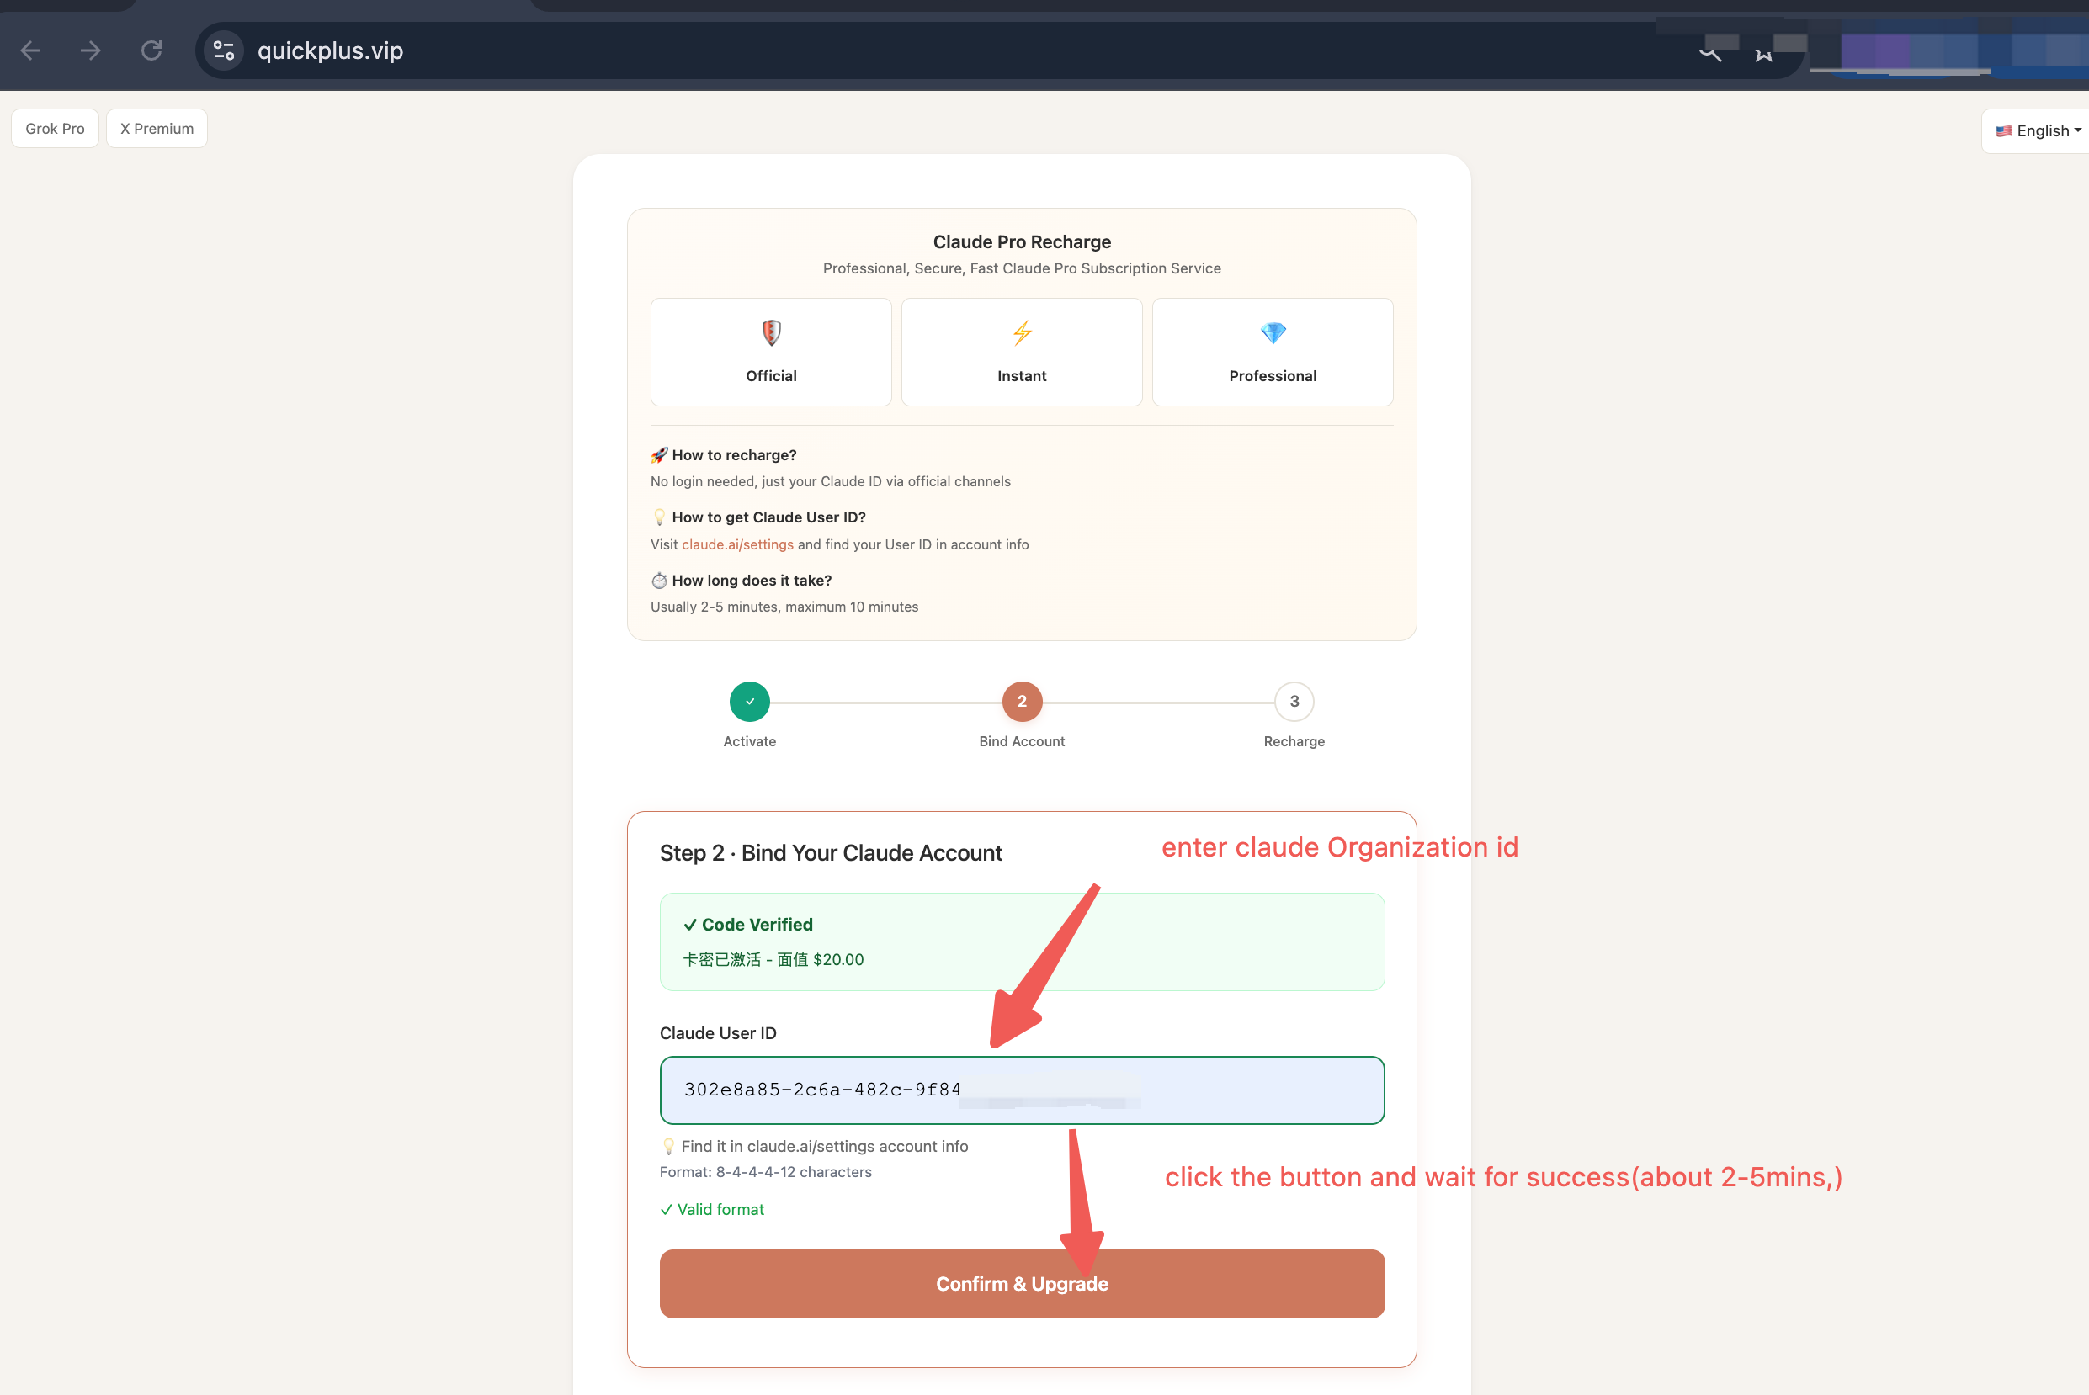The height and width of the screenshot is (1395, 2089).
Task: Click the quickplus.vip address bar URL
Action: point(330,50)
